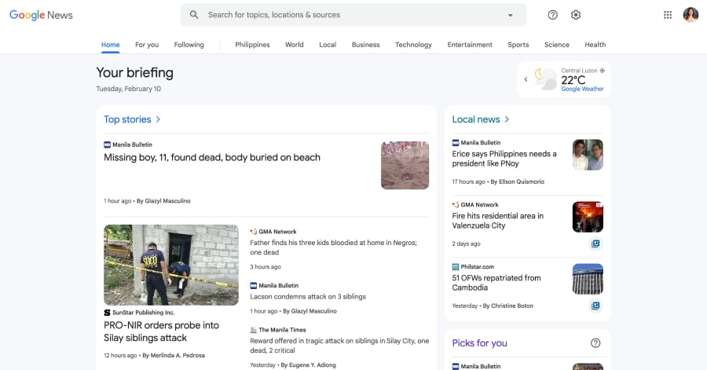Focus the search topics input field
The width and height of the screenshot is (707, 370).
pos(353,15)
